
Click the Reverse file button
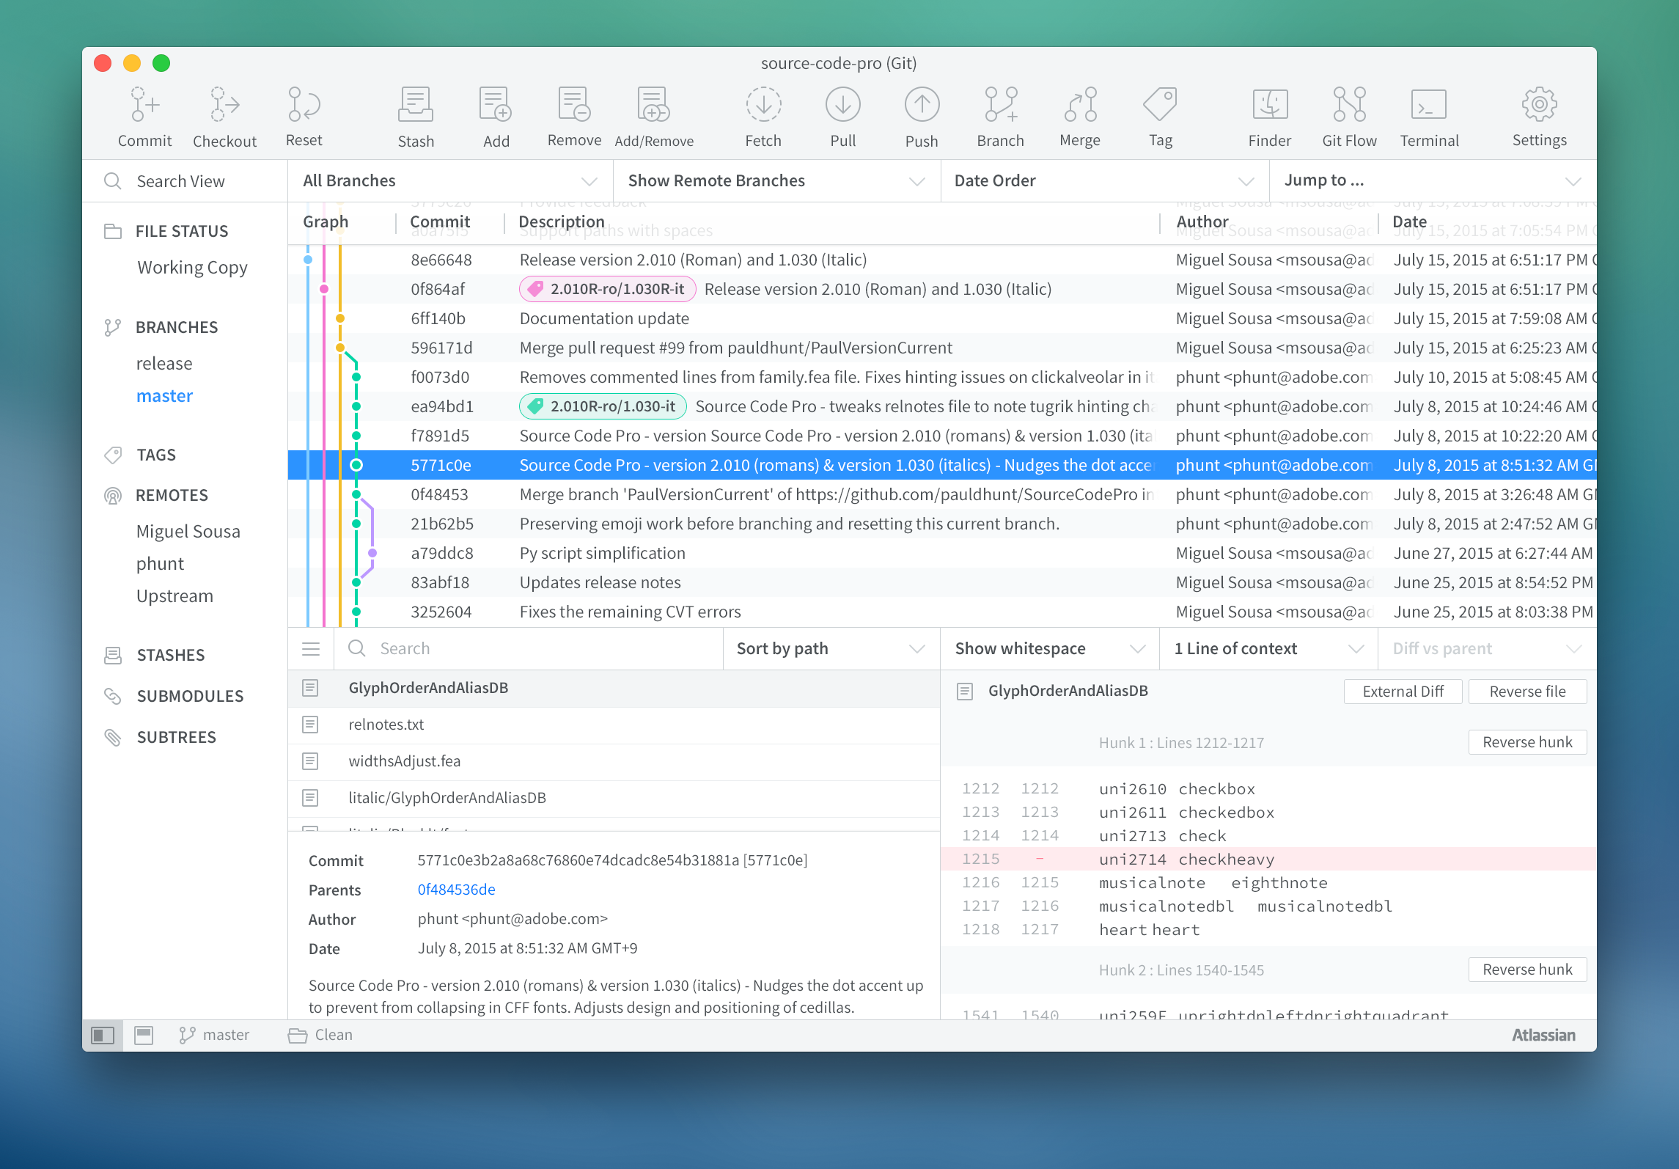[x=1527, y=692]
